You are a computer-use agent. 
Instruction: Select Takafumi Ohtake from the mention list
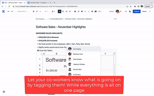point(83,64)
